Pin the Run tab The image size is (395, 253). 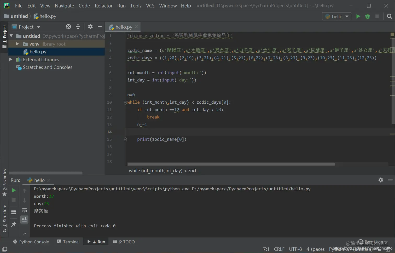point(14,224)
